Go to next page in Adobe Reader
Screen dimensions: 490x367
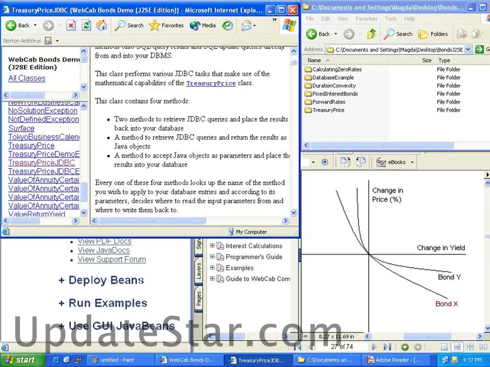tap(375, 347)
